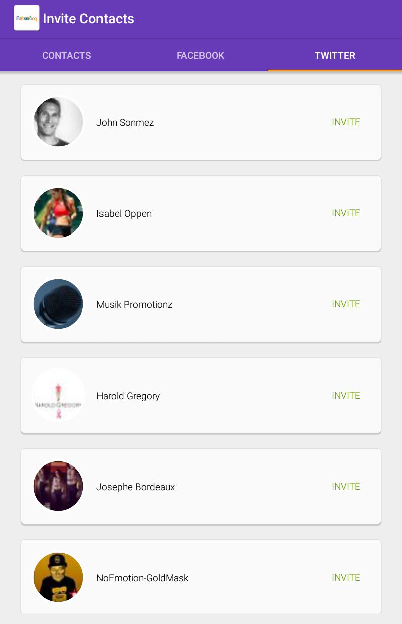
Task: Tap John Sonmez's profile photo
Action: (x=58, y=122)
